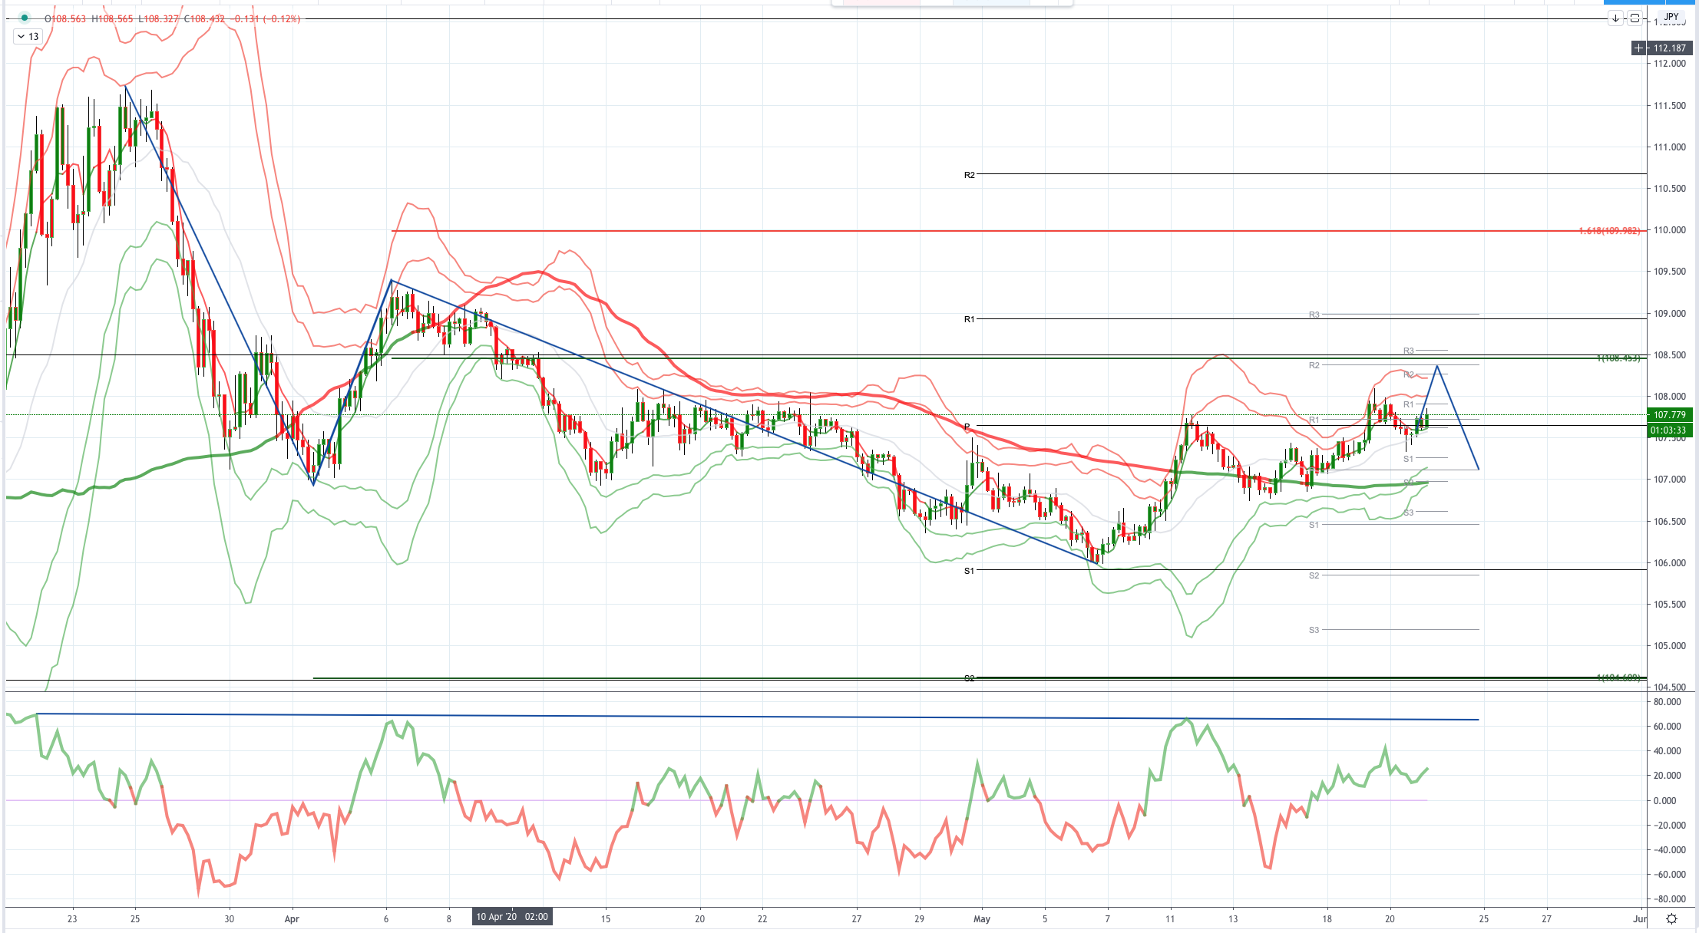Click the down-arrow pane button

click(x=1615, y=18)
